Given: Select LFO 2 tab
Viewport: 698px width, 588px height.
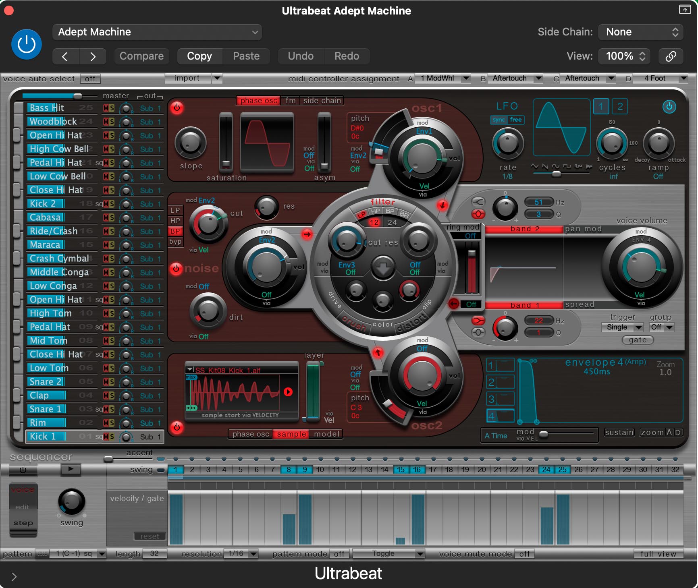Looking at the screenshot, I should 620,107.
